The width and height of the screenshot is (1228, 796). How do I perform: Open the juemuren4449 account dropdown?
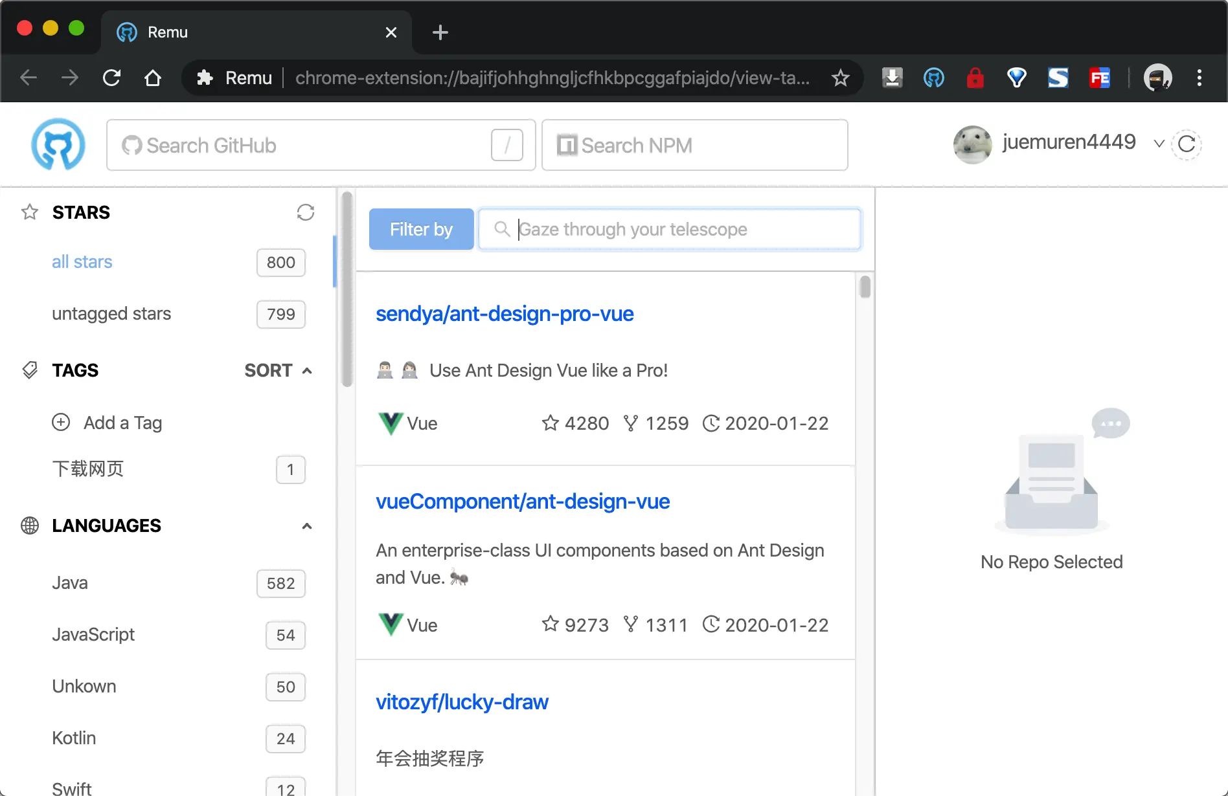[1159, 144]
